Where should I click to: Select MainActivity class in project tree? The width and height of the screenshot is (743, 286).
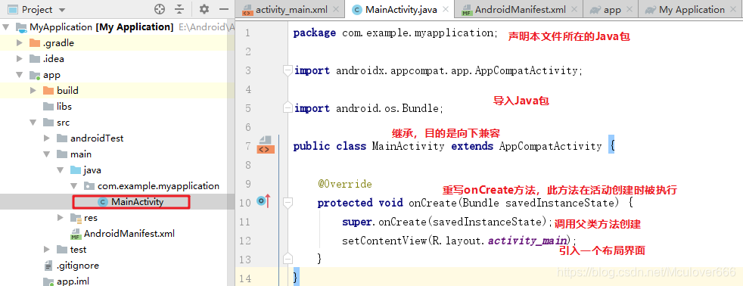(138, 202)
